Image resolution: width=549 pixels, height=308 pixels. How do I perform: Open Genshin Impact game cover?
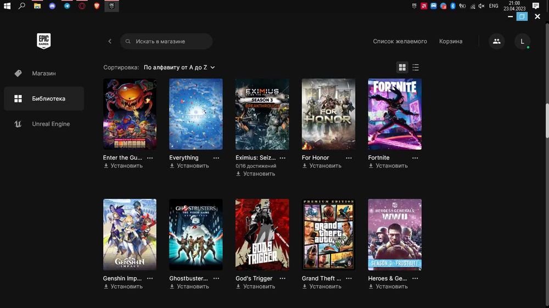(130, 235)
